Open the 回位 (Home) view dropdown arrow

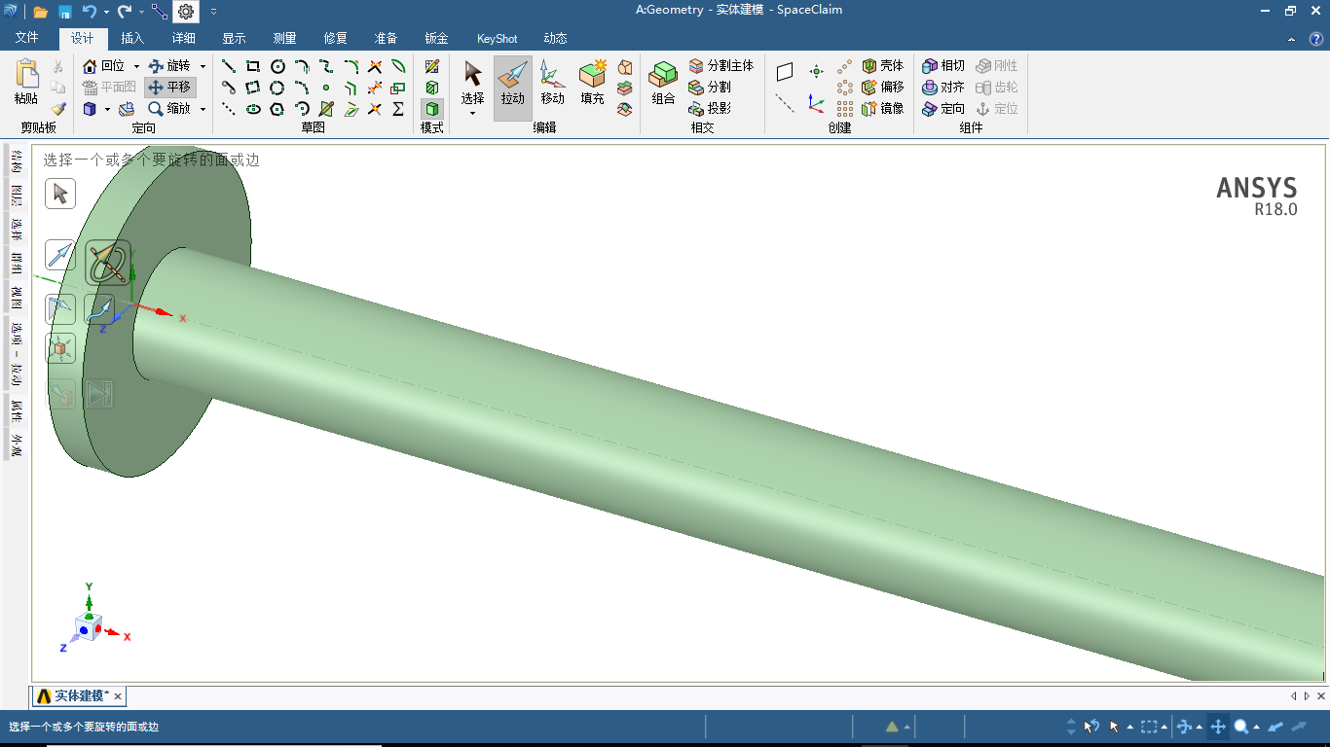tap(136, 66)
